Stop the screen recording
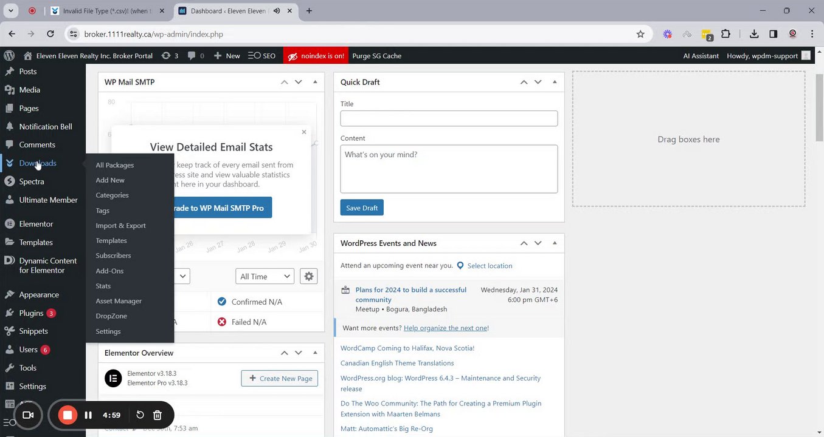824x437 pixels. [x=68, y=415]
